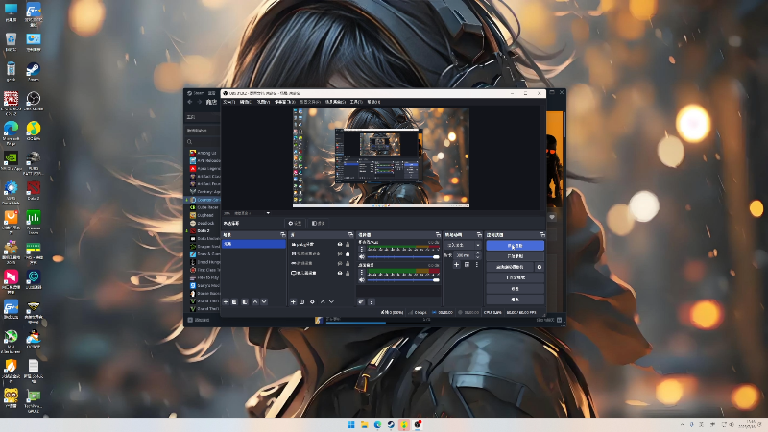
Task: Click Microsoft Edge desktop shortcut
Action: tap(11, 133)
